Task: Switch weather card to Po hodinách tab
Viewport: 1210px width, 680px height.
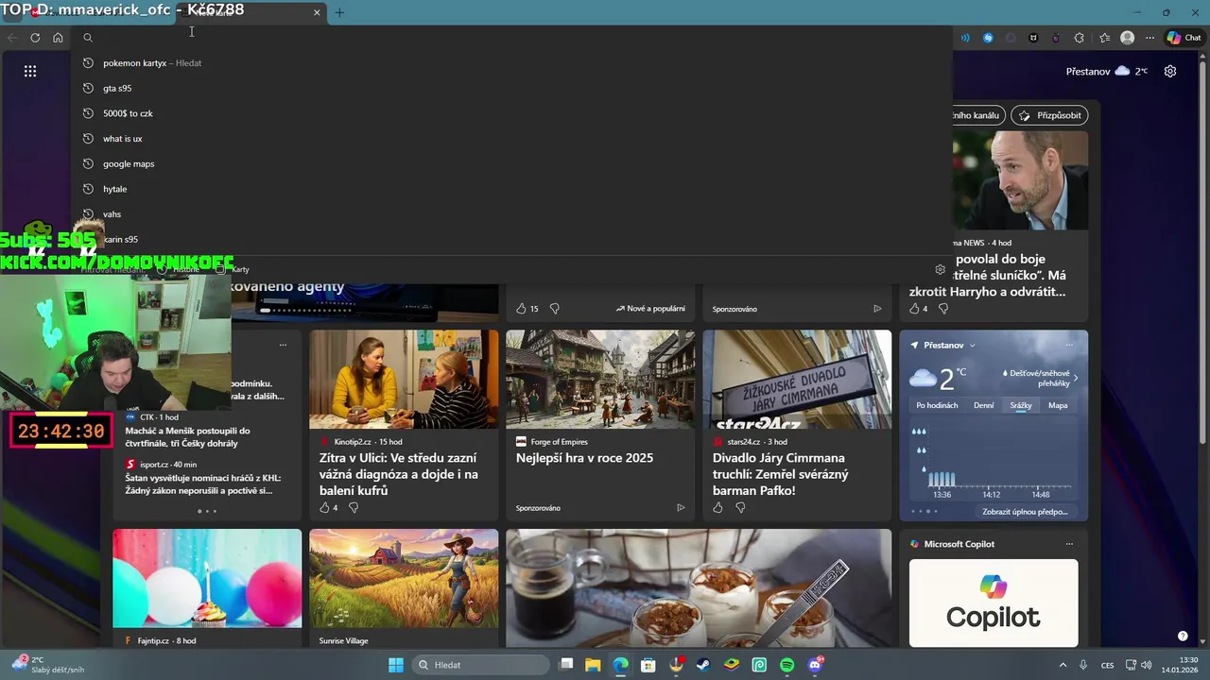Action: (937, 405)
